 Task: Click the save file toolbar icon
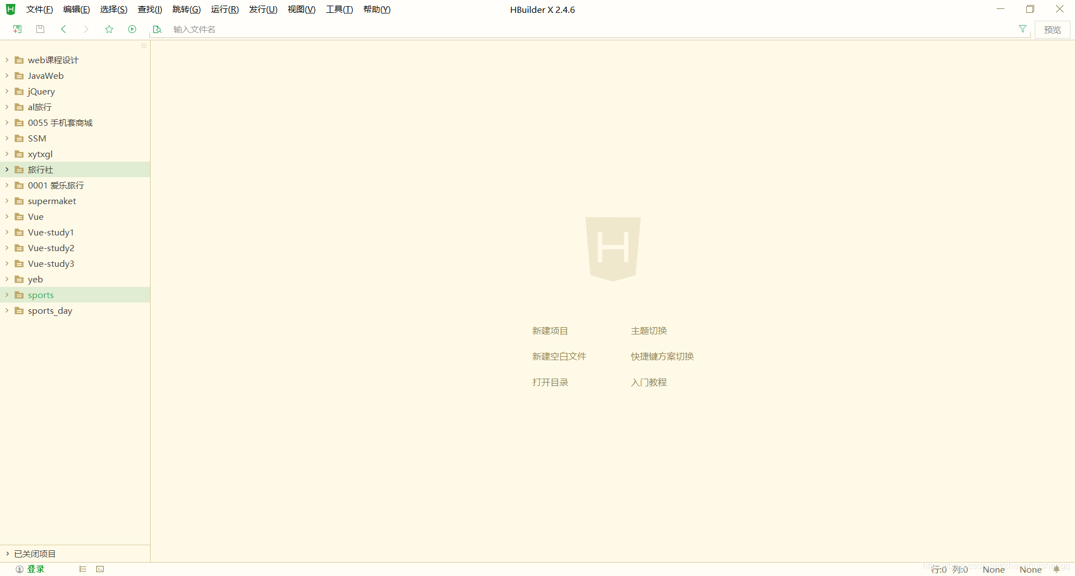40,29
